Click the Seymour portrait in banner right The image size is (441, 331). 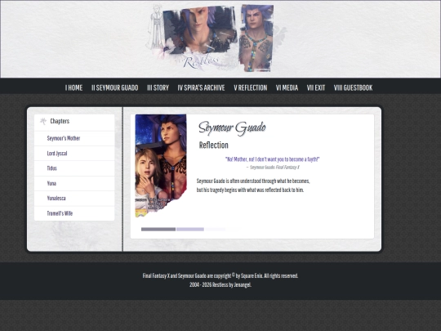[x=256, y=38]
